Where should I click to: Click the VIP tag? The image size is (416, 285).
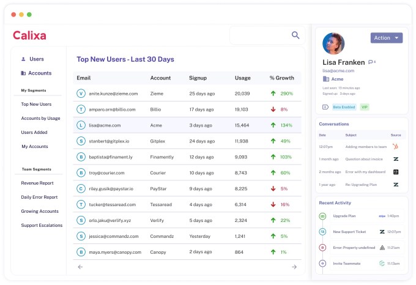click(365, 107)
